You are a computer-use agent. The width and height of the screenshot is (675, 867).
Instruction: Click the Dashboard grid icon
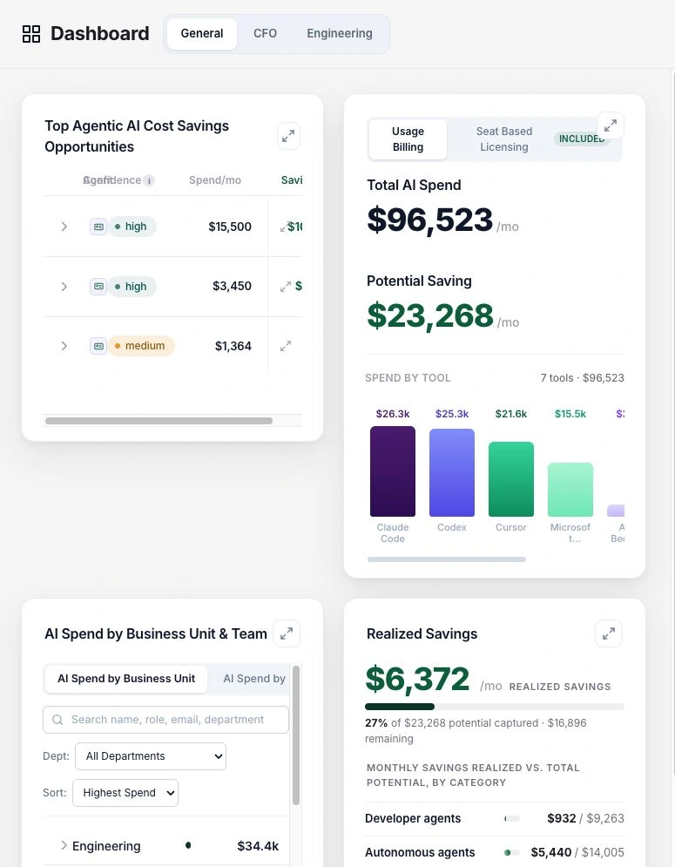coord(31,34)
